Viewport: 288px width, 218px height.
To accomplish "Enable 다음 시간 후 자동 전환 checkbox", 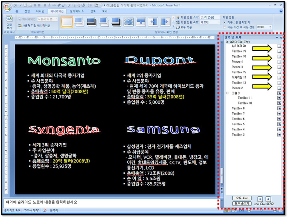I will (224, 27).
